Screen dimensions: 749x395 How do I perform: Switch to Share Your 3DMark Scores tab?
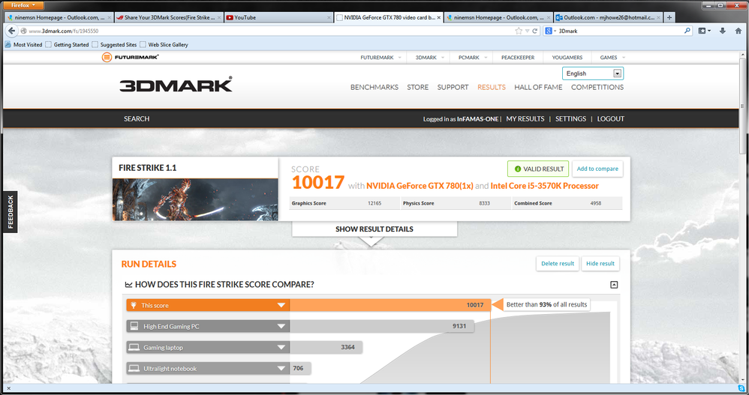[169, 18]
